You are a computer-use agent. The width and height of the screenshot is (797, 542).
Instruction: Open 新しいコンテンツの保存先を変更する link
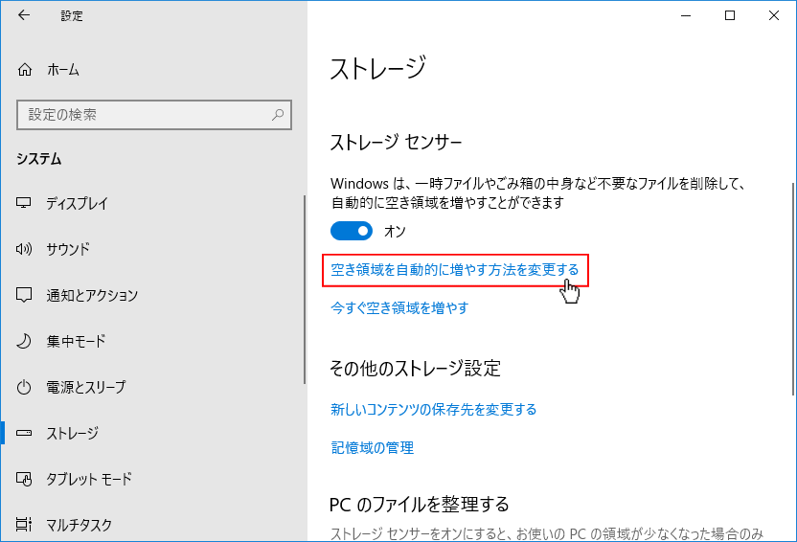[x=434, y=410]
